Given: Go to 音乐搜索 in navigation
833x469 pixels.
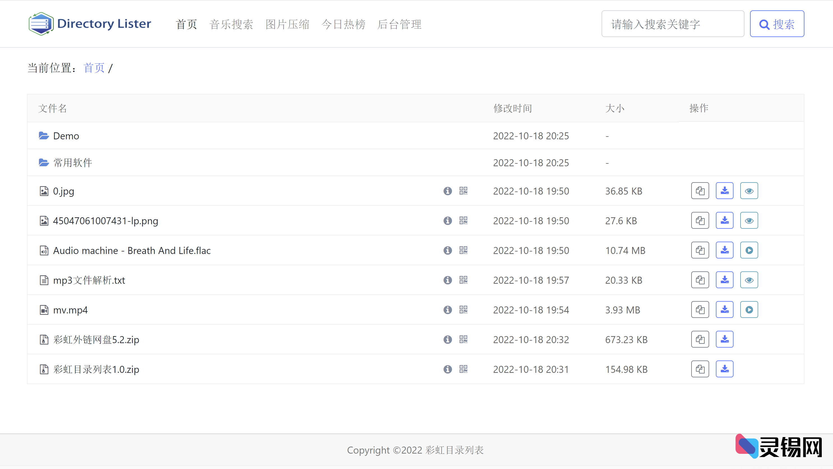Looking at the screenshot, I should click(231, 24).
